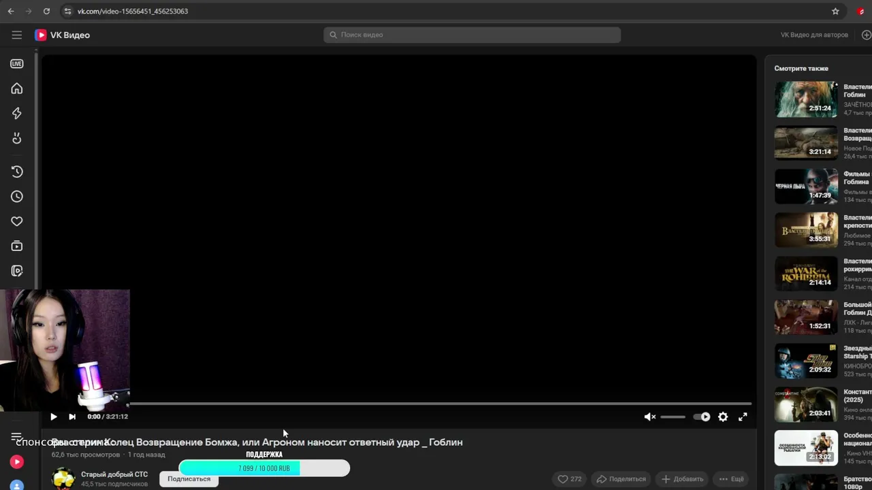The height and width of the screenshot is (490, 872).
Task: Open the VK Видео home logo
Action: coord(63,35)
